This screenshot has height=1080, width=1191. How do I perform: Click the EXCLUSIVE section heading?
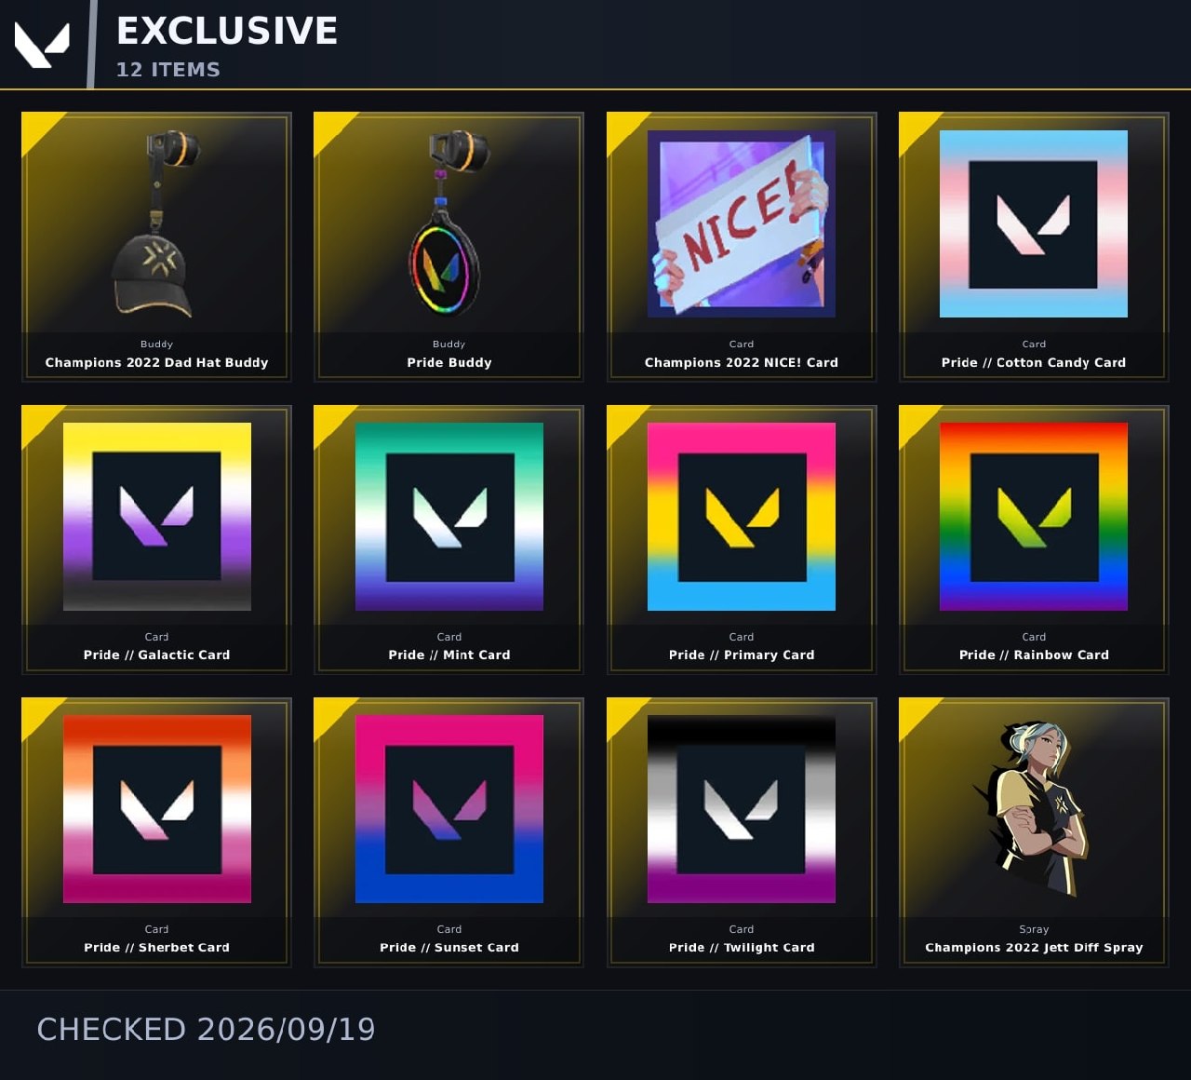(227, 31)
